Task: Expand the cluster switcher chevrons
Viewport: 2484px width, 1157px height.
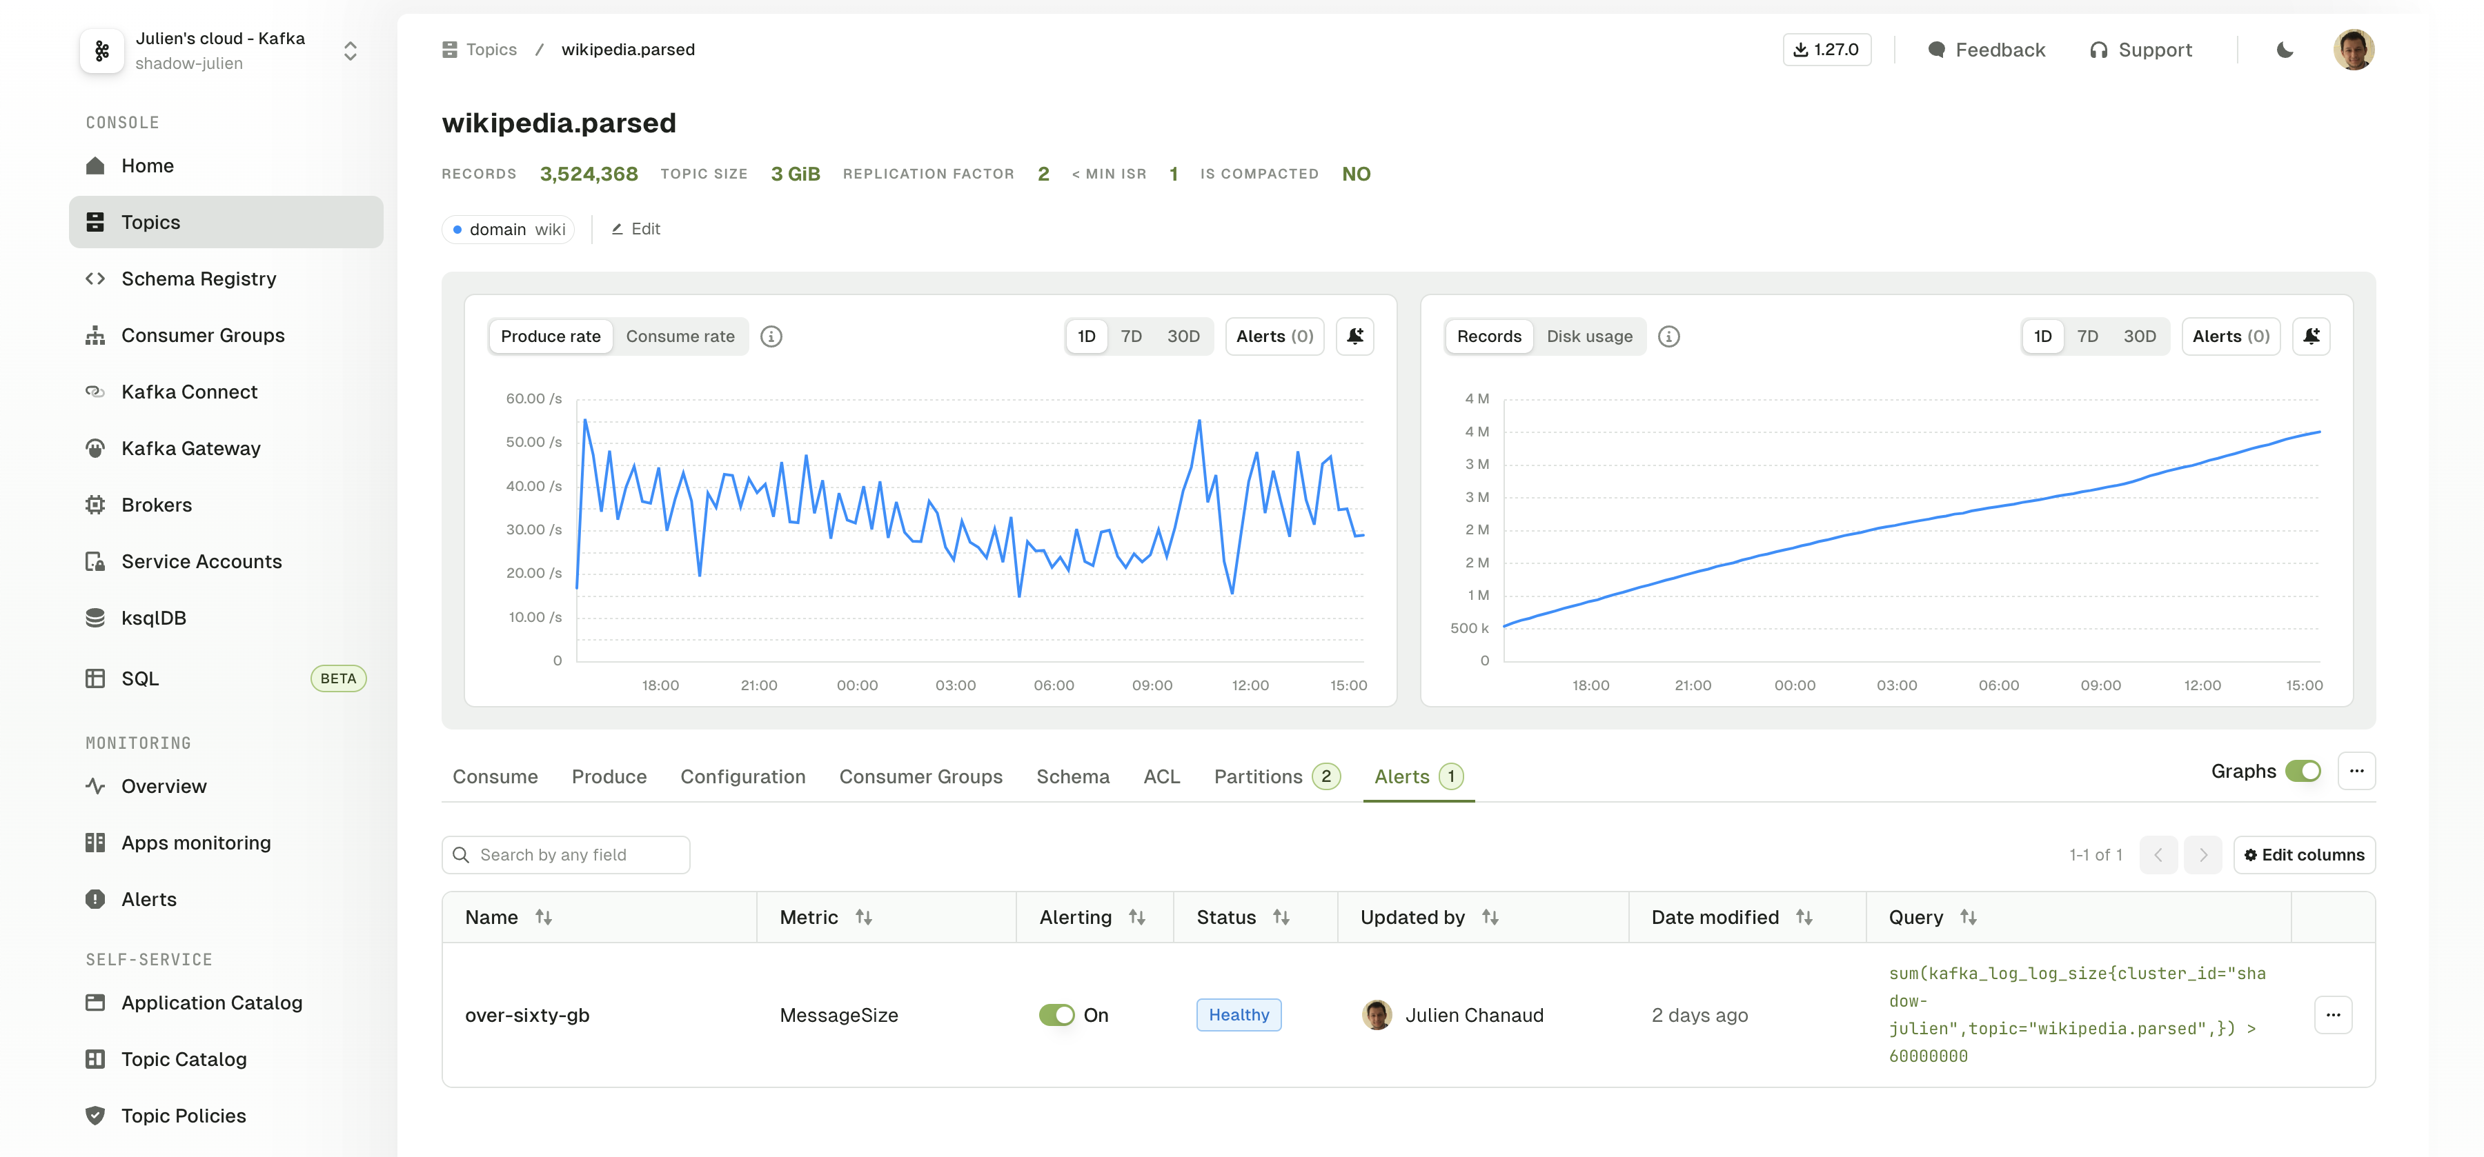Action: [x=351, y=51]
